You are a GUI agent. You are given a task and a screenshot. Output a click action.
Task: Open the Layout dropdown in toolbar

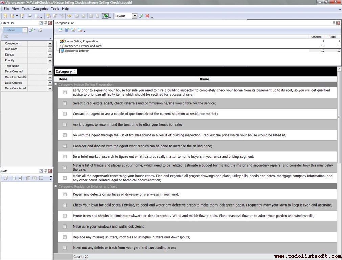[135, 16]
